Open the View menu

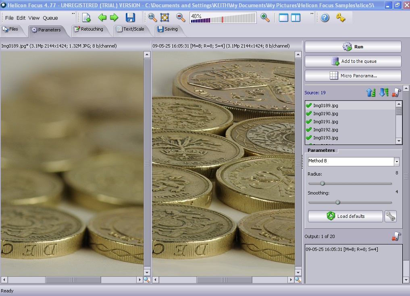34,18
